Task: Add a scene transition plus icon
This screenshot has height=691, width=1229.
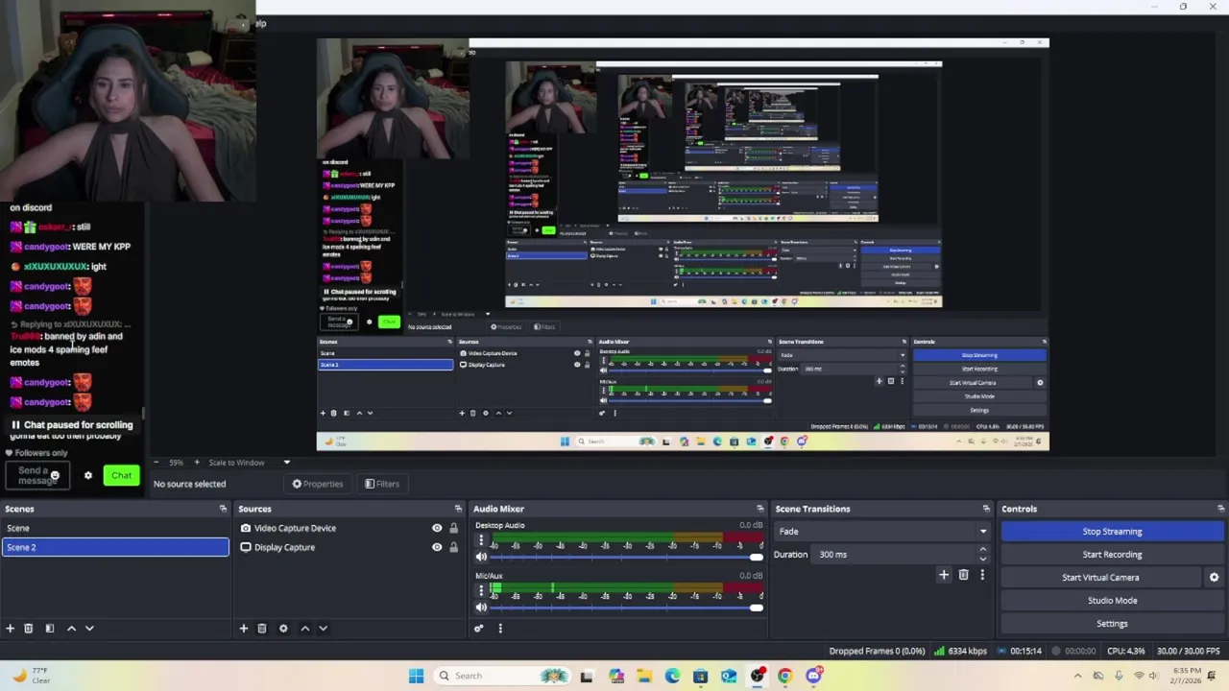Action: [943, 575]
